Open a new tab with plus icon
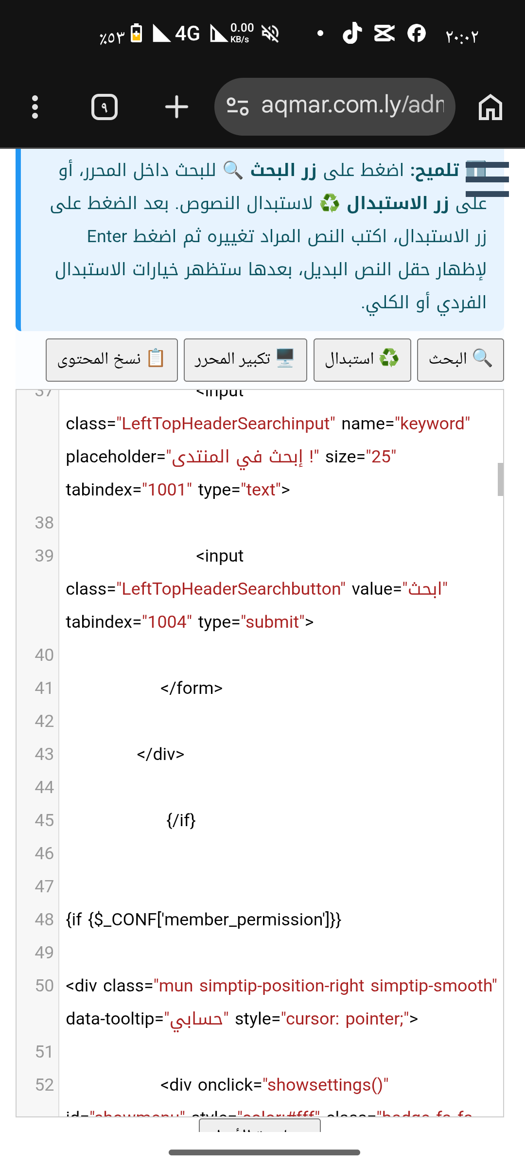 click(x=176, y=107)
